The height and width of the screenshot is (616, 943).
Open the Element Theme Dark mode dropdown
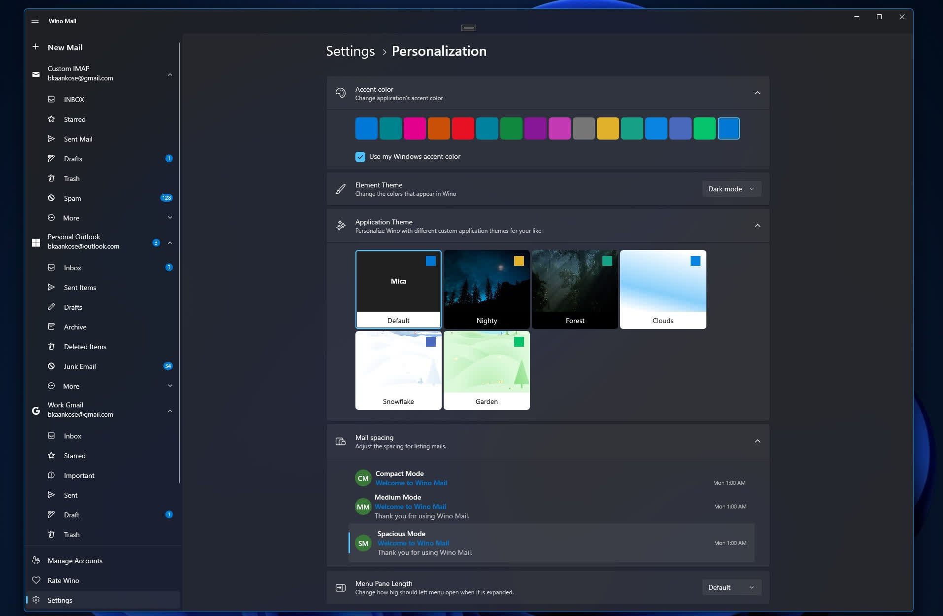tap(731, 189)
